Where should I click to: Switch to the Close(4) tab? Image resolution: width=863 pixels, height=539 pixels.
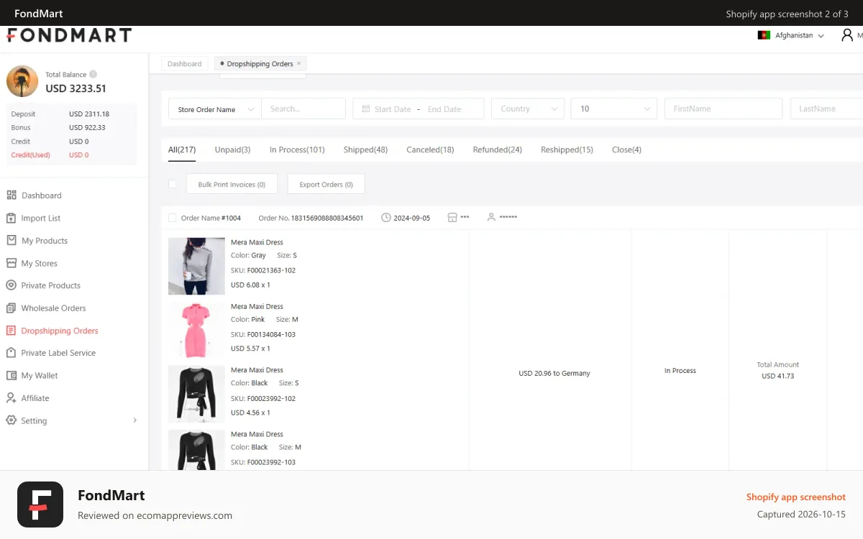626,150
